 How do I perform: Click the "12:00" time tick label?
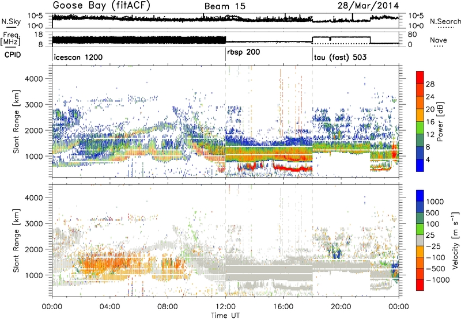[x=225, y=307]
